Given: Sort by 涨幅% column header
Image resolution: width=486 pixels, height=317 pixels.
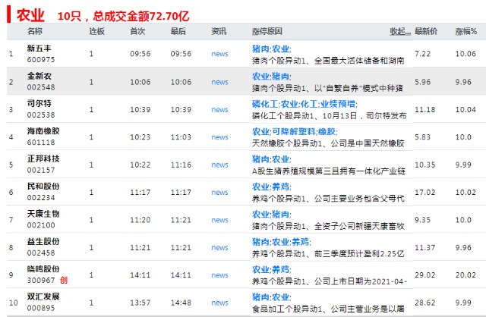Looking at the screenshot, I should (465, 31).
